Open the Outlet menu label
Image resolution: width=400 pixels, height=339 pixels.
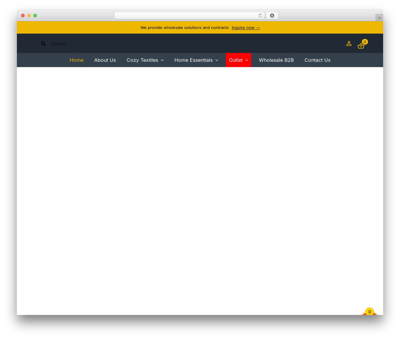(236, 60)
